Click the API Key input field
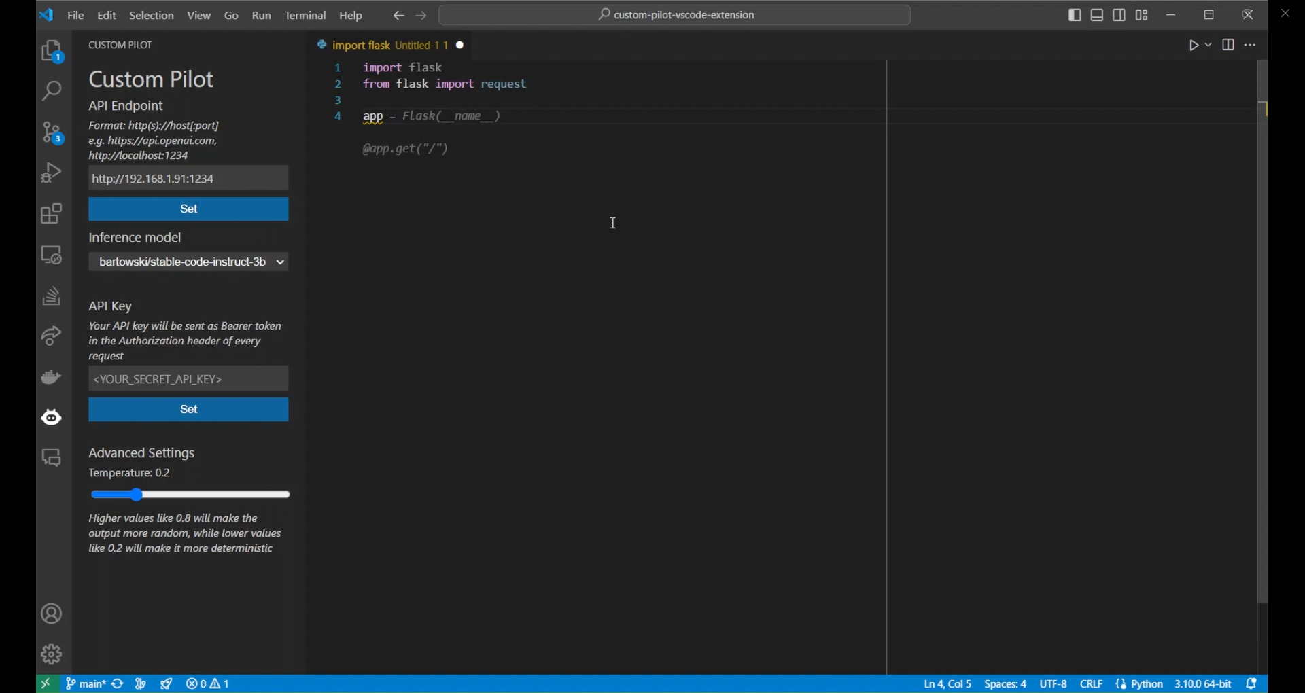Image resolution: width=1305 pixels, height=693 pixels. coord(189,379)
